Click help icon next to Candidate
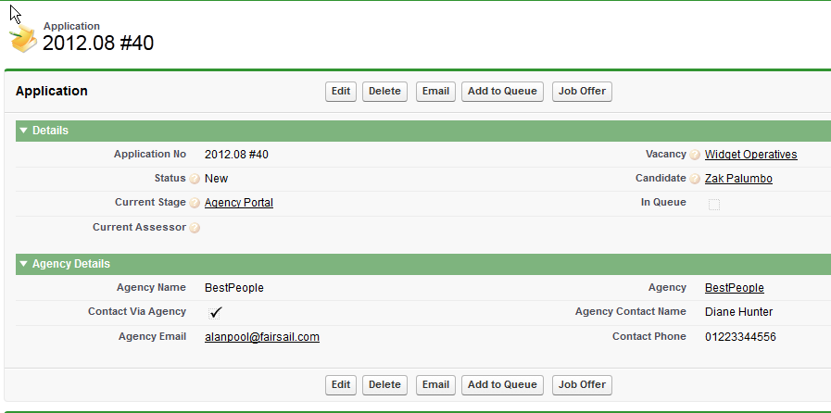 pyautogui.click(x=695, y=179)
